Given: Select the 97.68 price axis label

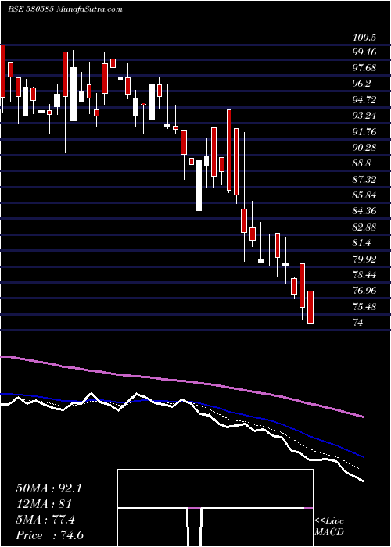Looking at the screenshot, I should point(364,68).
